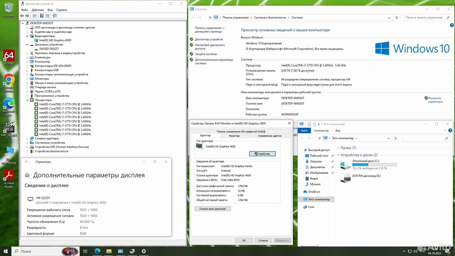The image size is (455, 256).
Task: Open Microsoft Edge desktop shortcut
Action: click(x=9, y=107)
